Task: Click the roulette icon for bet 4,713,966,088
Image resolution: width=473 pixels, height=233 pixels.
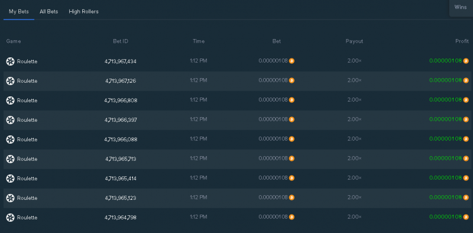Action: pyautogui.click(x=10, y=140)
